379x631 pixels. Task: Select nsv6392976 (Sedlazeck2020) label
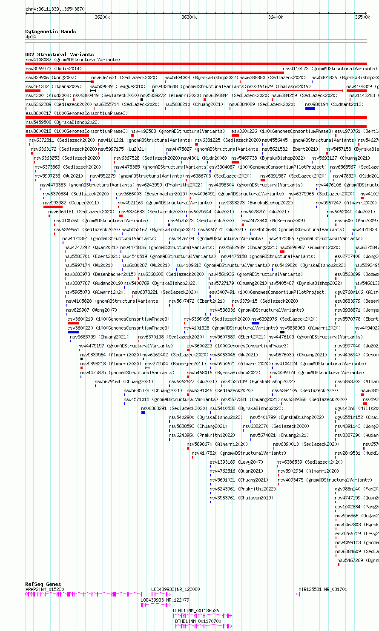point(284,319)
